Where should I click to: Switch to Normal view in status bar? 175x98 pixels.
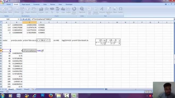pos(146,92)
